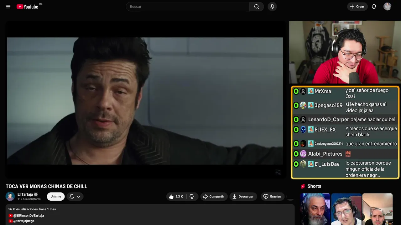Open the account avatar menu
The height and width of the screenshot is (225, 401).
click(387, 7)
